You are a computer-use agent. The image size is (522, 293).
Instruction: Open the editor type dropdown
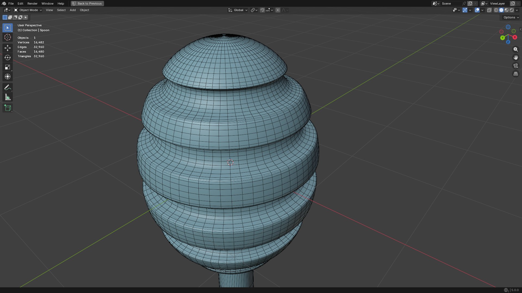[7, 10]
